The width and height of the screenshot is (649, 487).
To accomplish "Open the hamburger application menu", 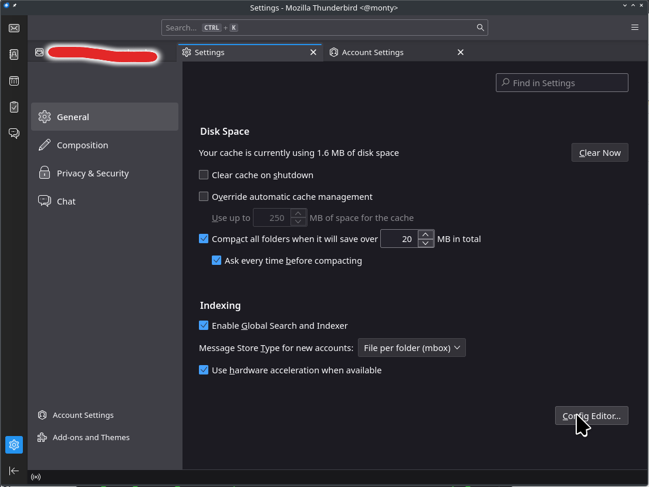I will pos(635,28).
